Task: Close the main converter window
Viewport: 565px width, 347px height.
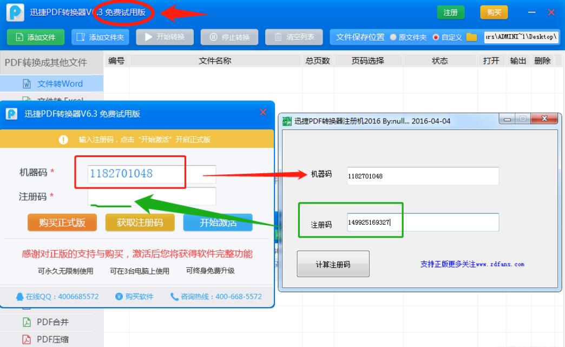Action: [x=551, y=12]
